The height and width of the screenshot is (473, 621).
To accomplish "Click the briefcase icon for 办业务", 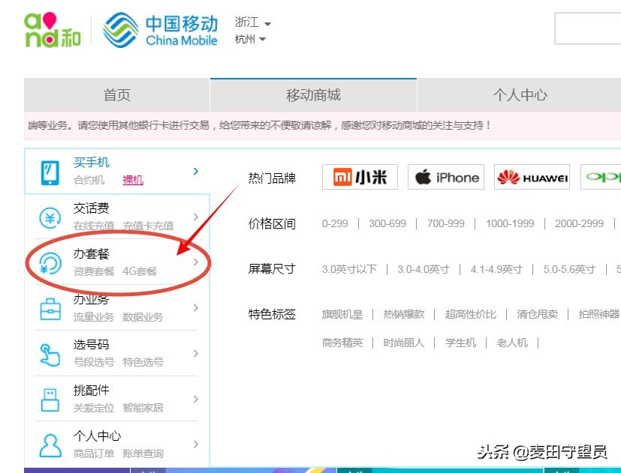I will (x=50, y=309).
